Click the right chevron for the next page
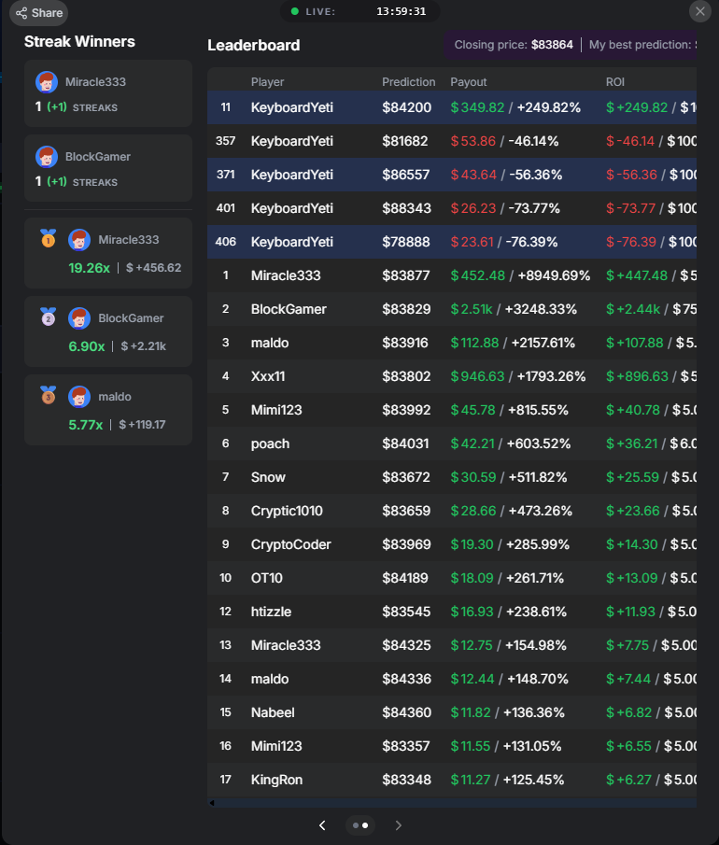 [x=398, y=825]
